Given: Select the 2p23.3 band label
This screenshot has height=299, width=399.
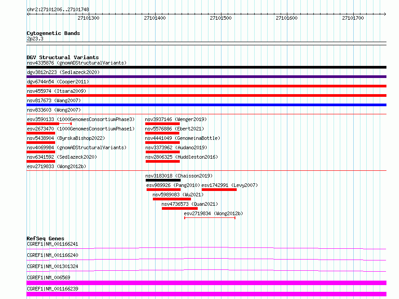Looking at the screenshot, I should (35, 39).
